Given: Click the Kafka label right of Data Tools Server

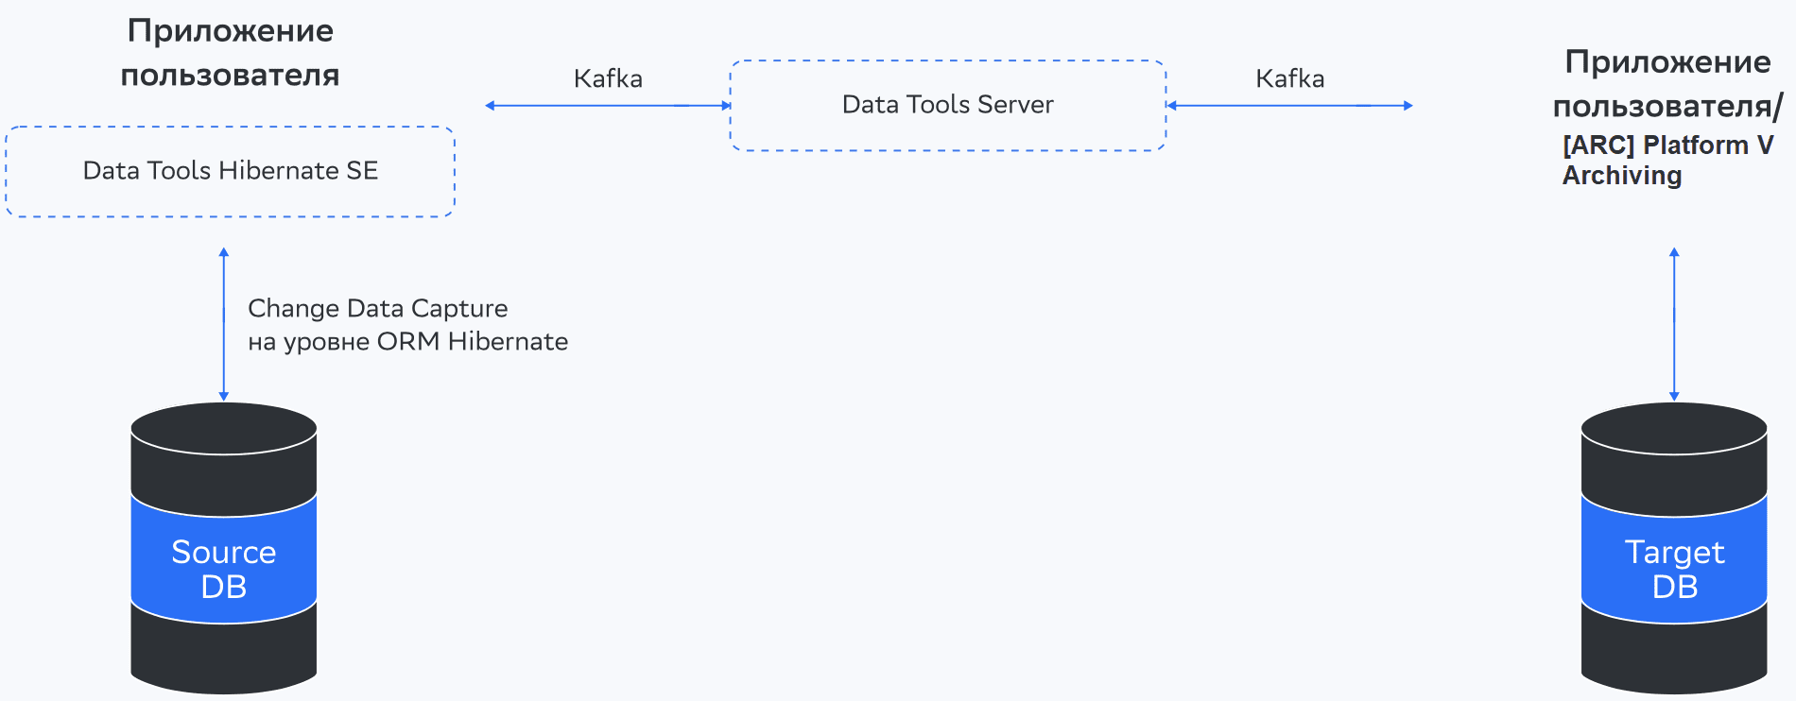Looking at the screenshot, I should [x=1289, y=78].
